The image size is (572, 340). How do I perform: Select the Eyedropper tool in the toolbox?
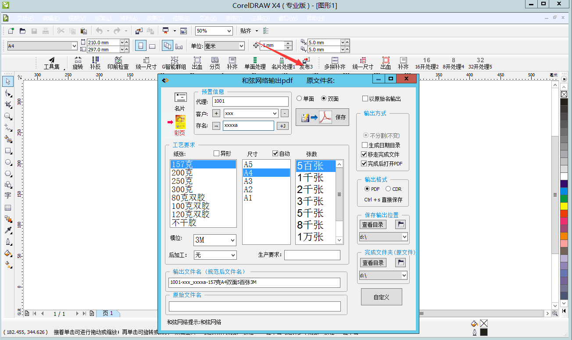(x=8, y=230)
